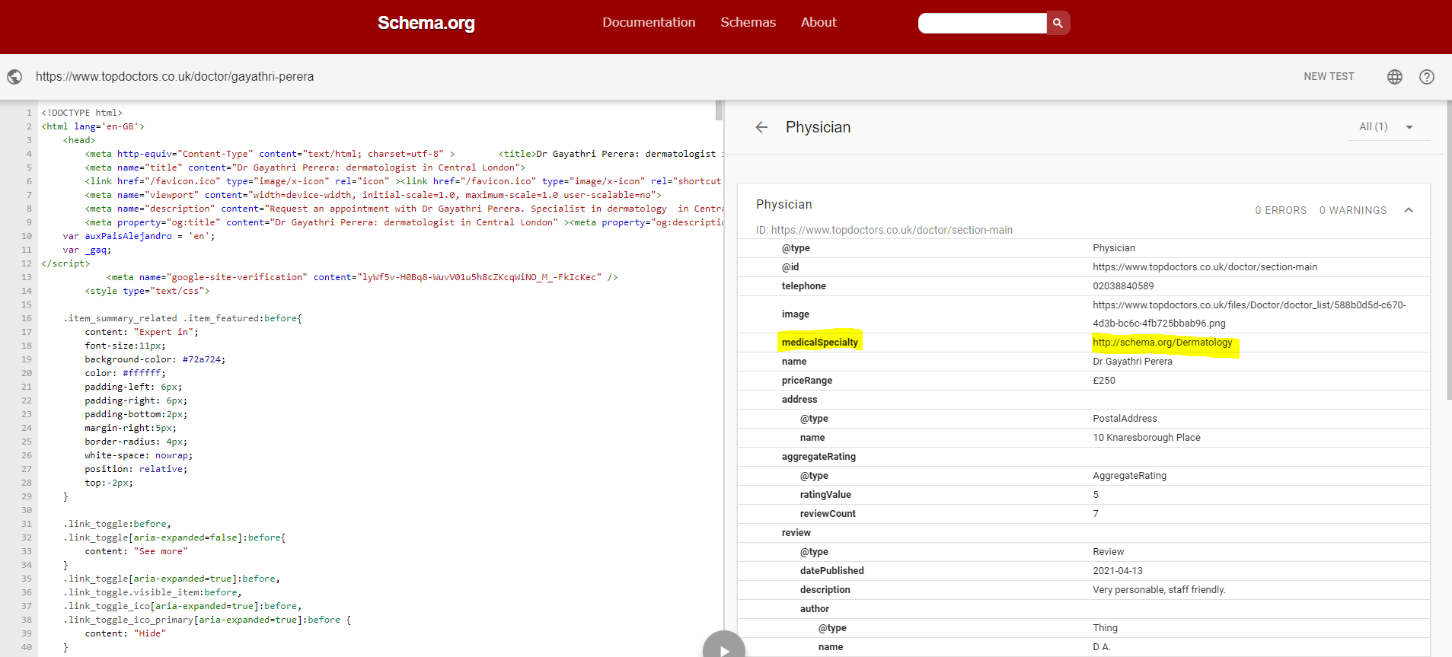The width and height of the screenshot is (1452, 657).
Task: Run the test with the play button
Action: (723, 650)
